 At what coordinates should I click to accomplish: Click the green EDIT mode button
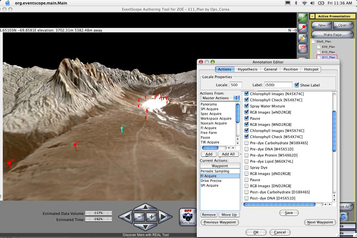(x=303, y=18)
